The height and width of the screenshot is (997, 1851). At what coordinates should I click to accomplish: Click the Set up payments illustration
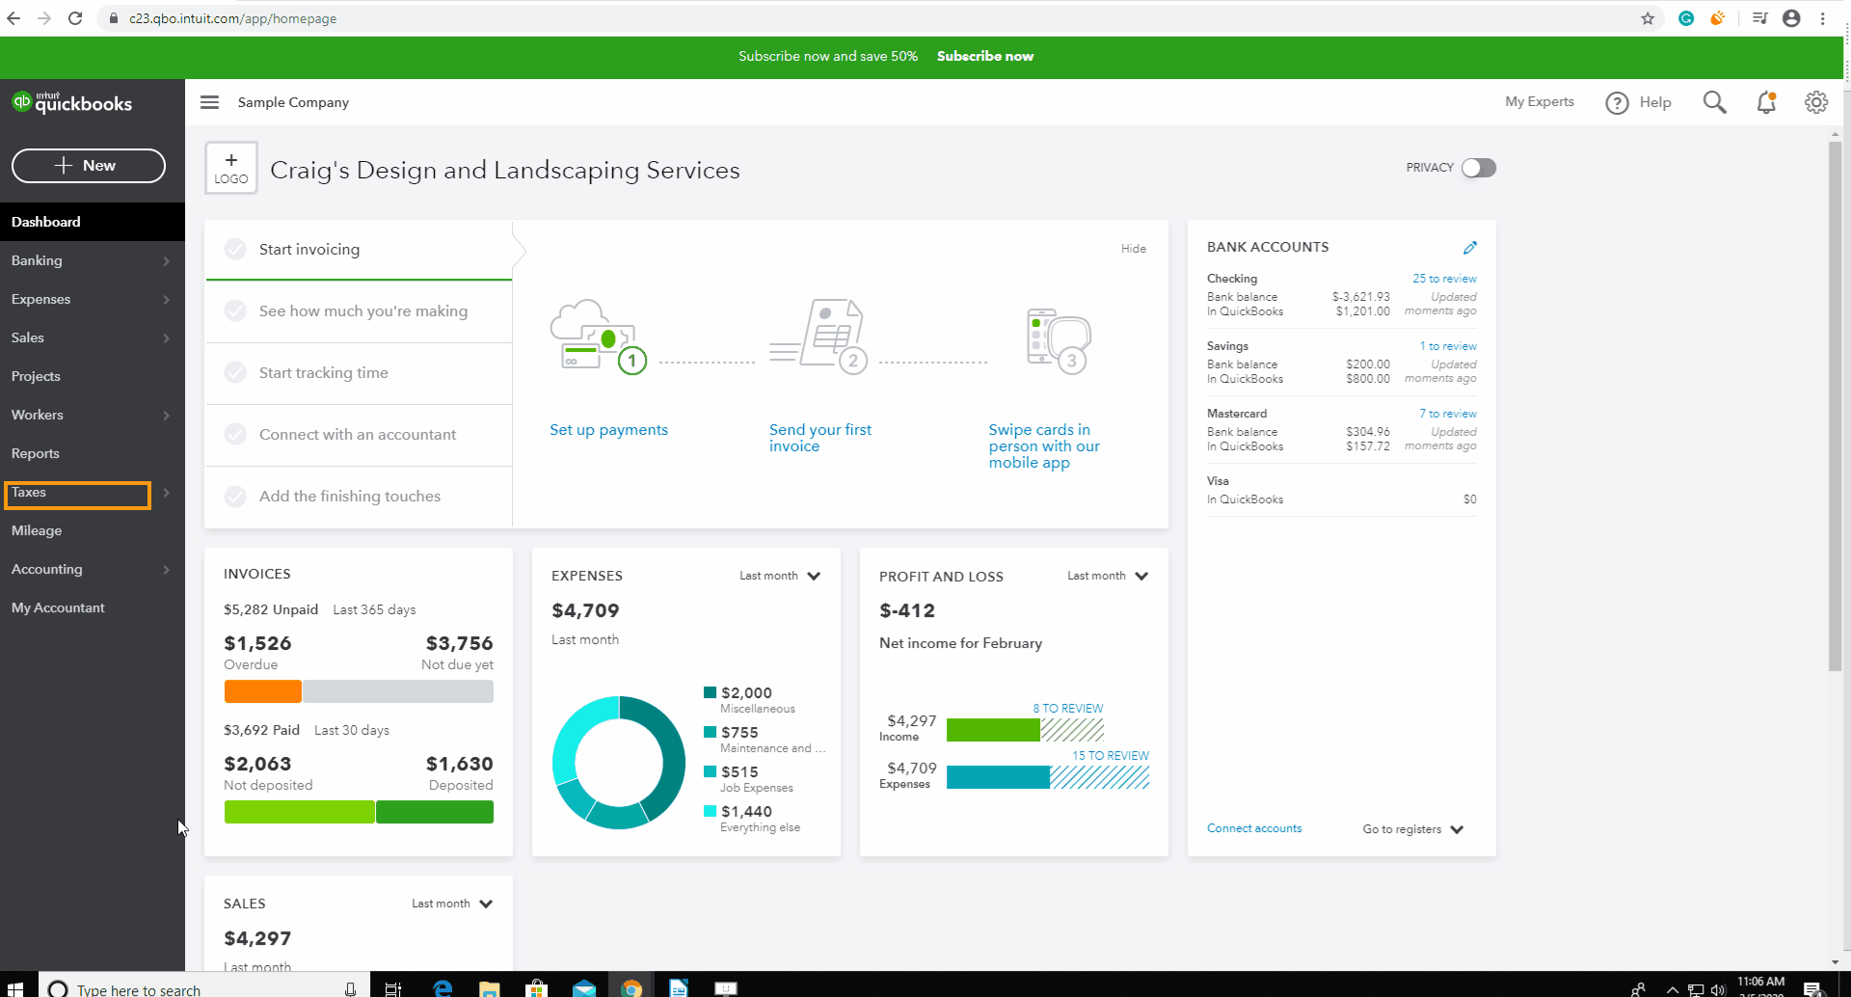click(598, 337)
